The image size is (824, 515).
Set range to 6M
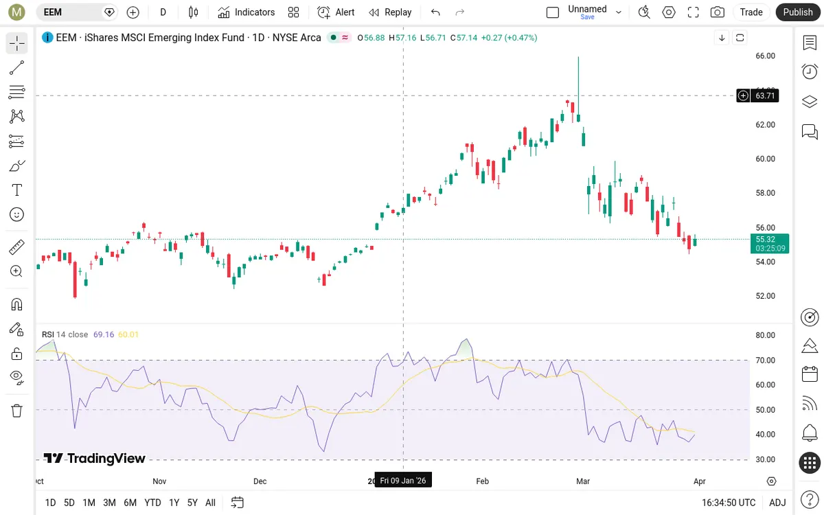click(x=130, y=503)
